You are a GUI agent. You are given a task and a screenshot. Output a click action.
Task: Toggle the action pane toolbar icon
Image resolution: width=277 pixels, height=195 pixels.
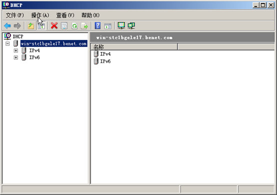click(108, 26)
